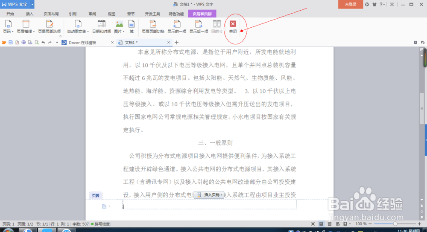Click the redo arrow icon

(x=50, y=42)
